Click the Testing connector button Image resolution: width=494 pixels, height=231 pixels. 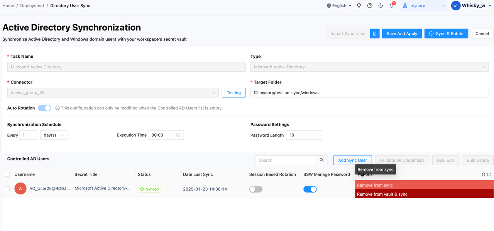[233, 93]
